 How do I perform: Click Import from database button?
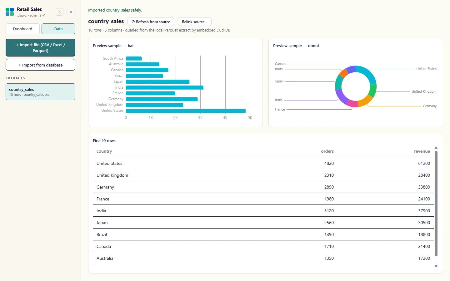(40, 65)
